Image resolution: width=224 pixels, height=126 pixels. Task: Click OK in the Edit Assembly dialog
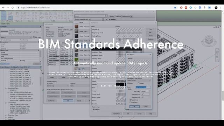pyautogui.click(x=68, y=101)
